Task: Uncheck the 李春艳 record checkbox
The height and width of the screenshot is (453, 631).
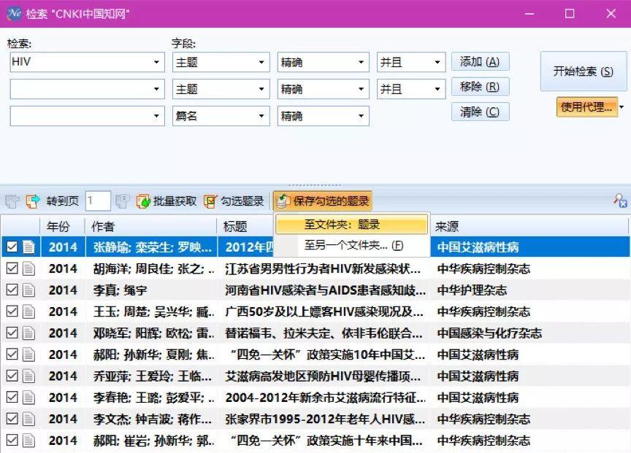Action: [x=12, y=397]
